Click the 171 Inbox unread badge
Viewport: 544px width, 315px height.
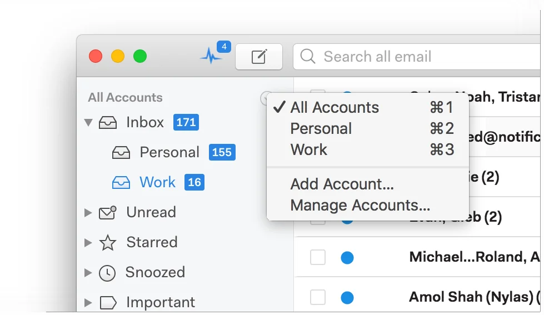[186, 122]
